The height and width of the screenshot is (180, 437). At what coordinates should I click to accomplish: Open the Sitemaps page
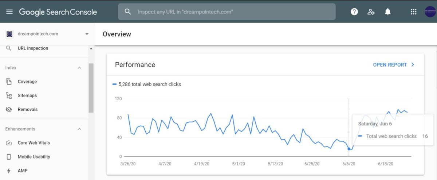coord(27,95)
